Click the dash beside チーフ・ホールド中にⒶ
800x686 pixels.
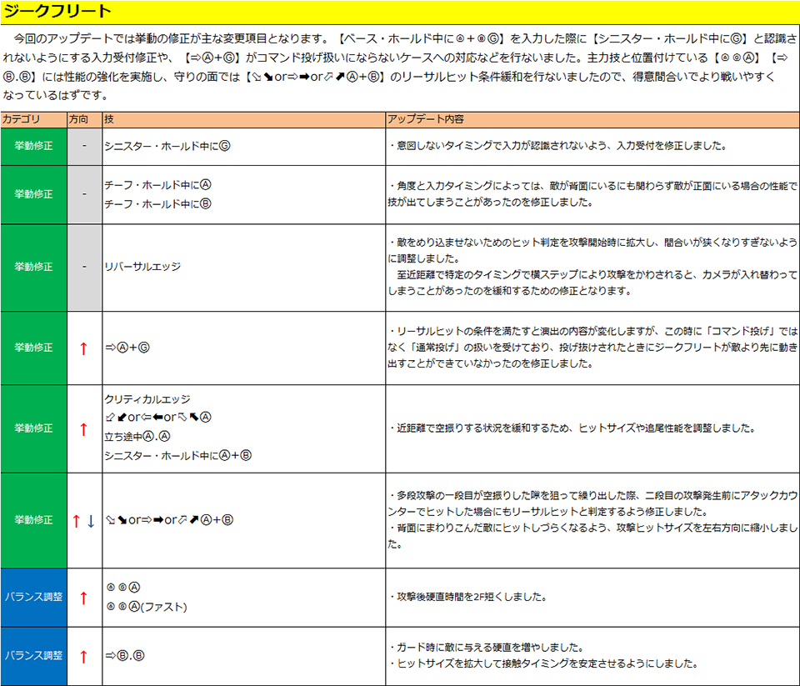click(84, 194)
